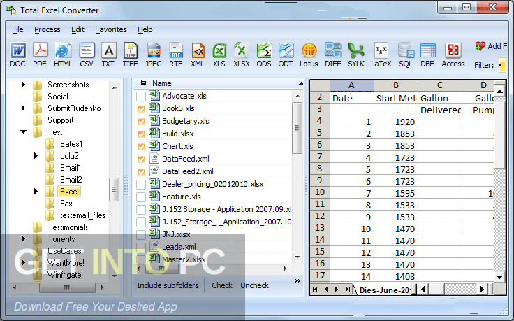Image resolution: width=514 pixels, height=321 pixels.
Task: Convert to DBF format
Action: pyautogui.click(x=427, y=55)
